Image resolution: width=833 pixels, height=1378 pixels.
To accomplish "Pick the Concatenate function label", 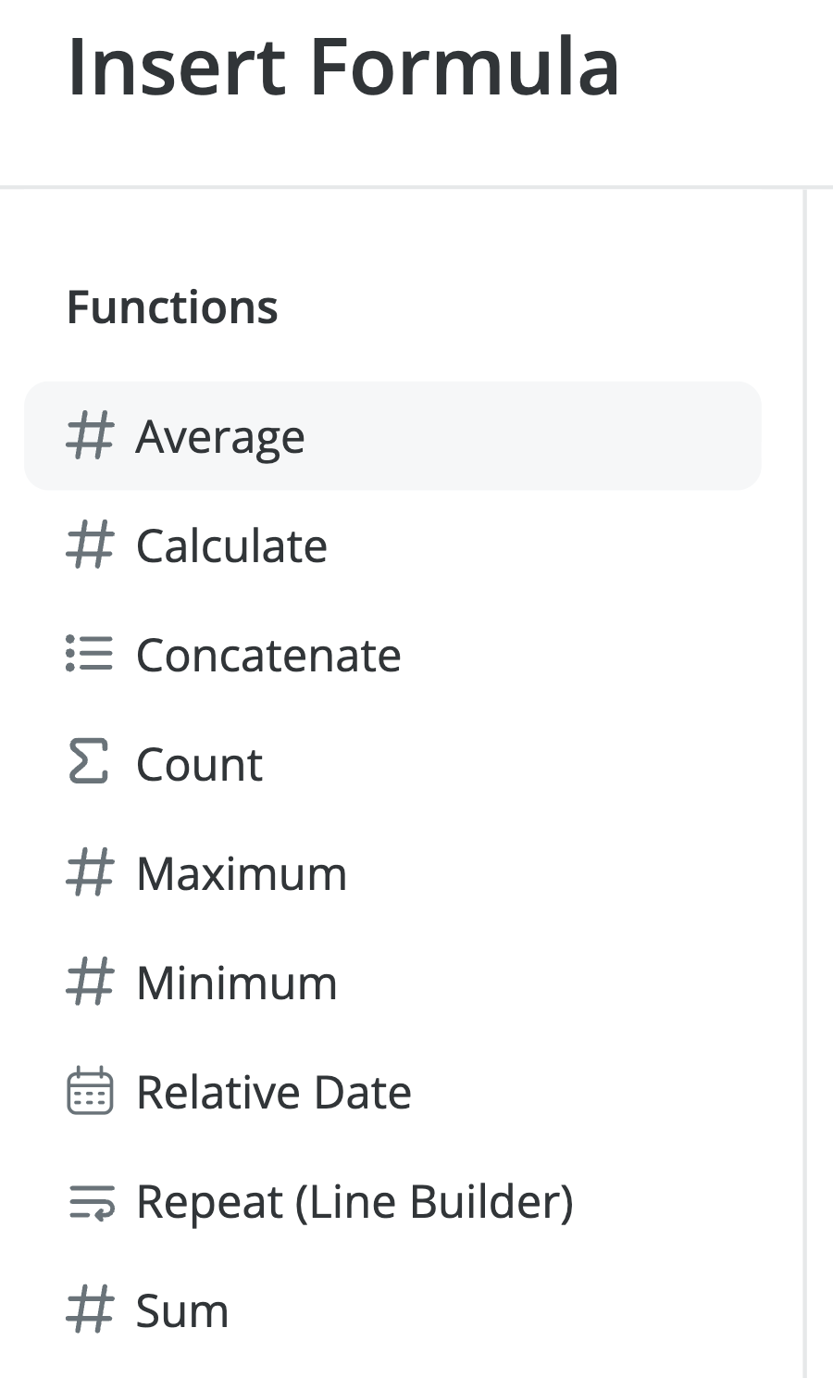I will (268, 655).
